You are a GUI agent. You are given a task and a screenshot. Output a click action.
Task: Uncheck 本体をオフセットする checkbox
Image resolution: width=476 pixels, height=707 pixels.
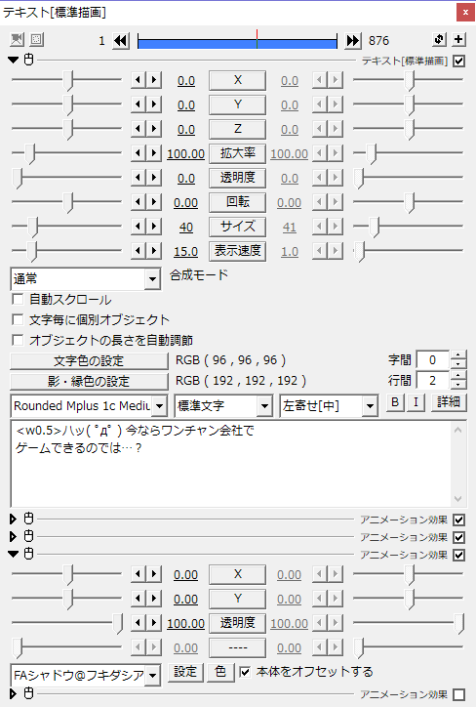coord(245,672)
